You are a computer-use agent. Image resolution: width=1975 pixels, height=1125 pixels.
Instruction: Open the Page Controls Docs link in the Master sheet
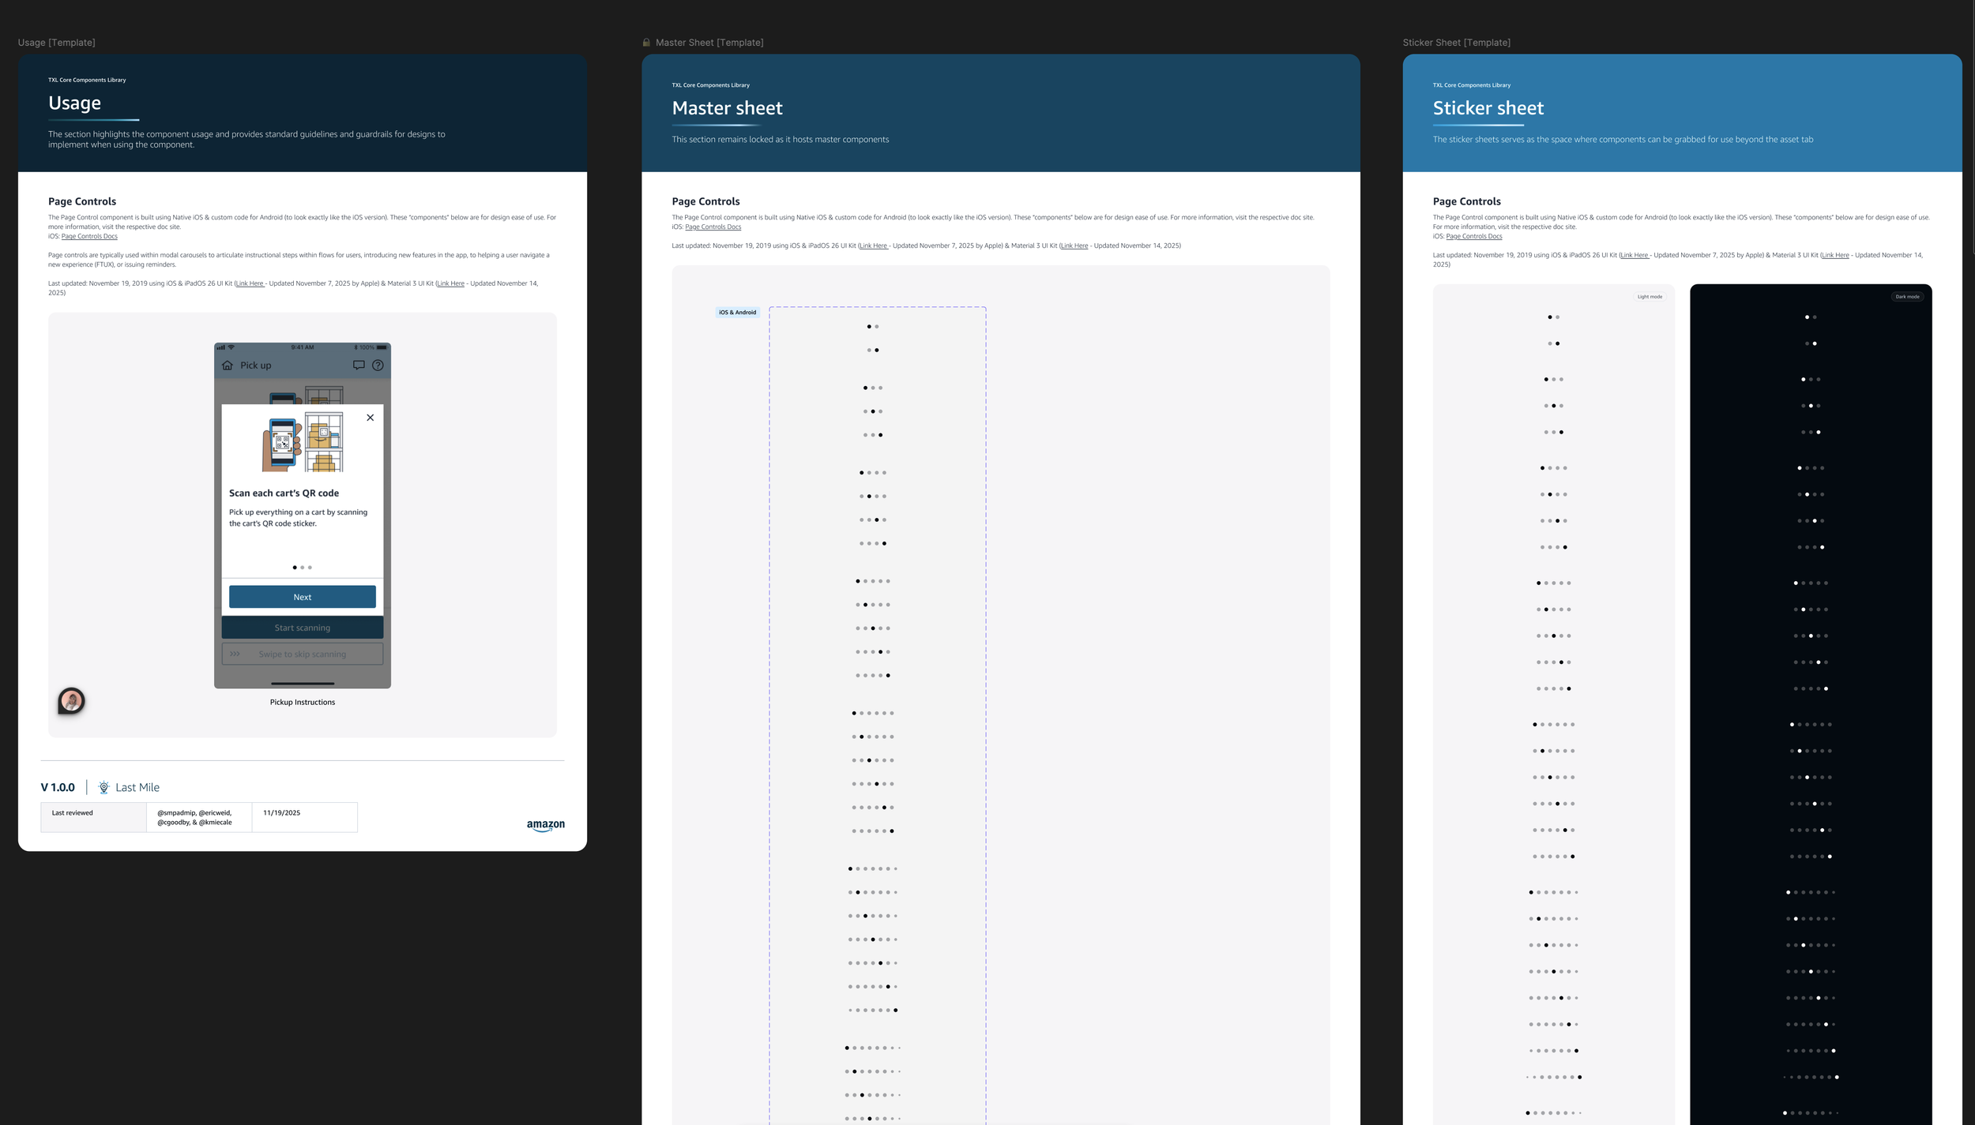tap(713, 227)
